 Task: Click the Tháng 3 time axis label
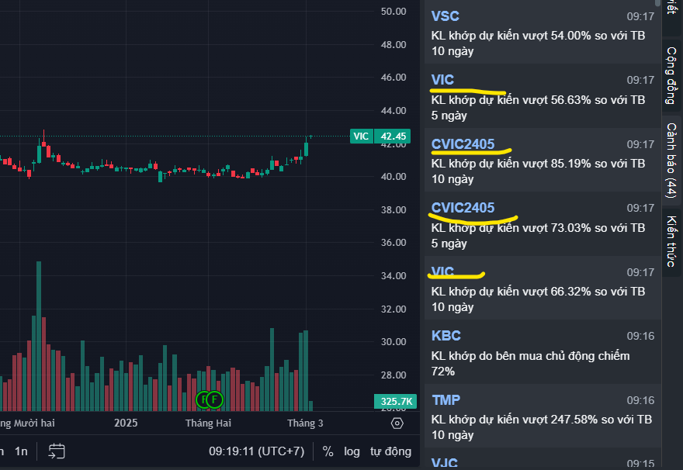pyautogui.click(x=305, y=423)
